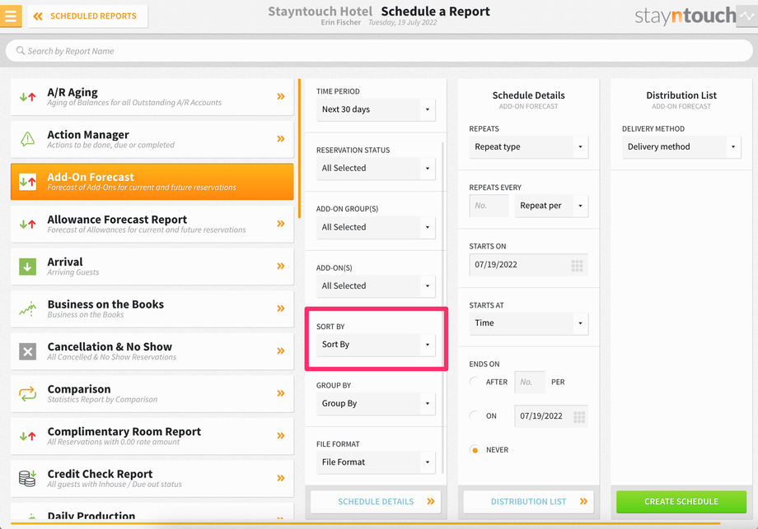
Task: Click the Cancellation & No Show chevron
Action: 280,351
